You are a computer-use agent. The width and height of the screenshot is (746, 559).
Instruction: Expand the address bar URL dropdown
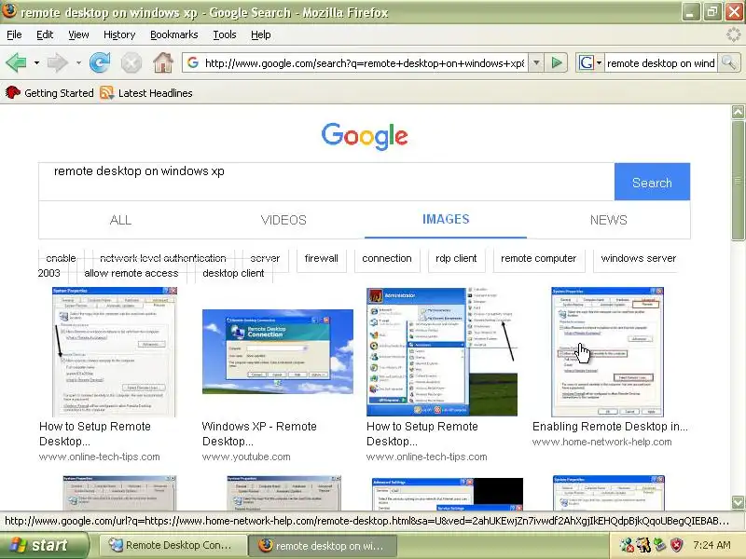536,62
